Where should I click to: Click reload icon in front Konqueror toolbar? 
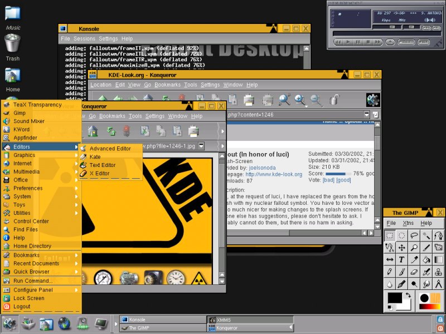[x=111, y=131]
